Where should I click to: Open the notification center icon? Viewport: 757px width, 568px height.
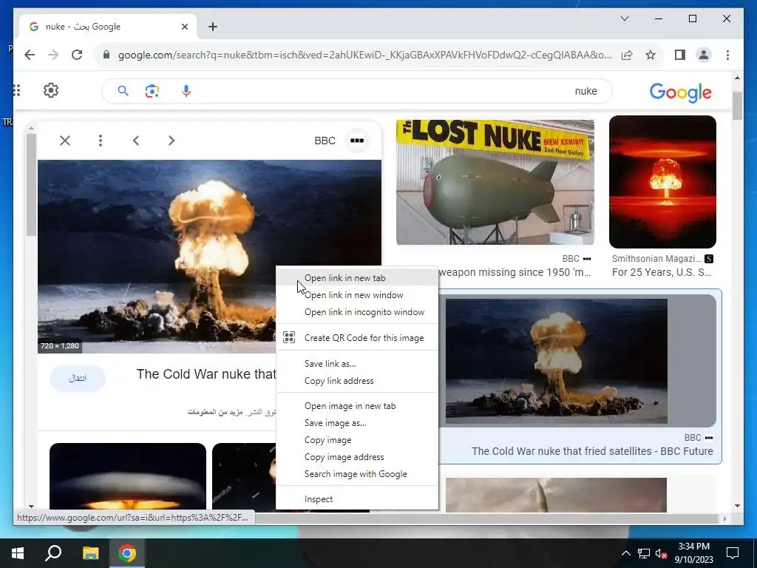point(733,553)
